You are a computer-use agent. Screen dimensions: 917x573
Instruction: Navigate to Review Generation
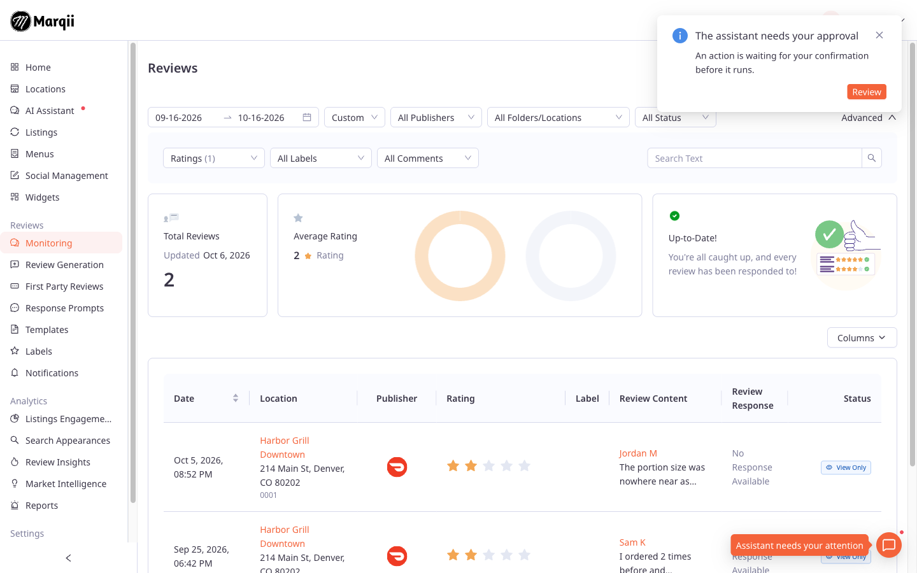click(64, 265)
